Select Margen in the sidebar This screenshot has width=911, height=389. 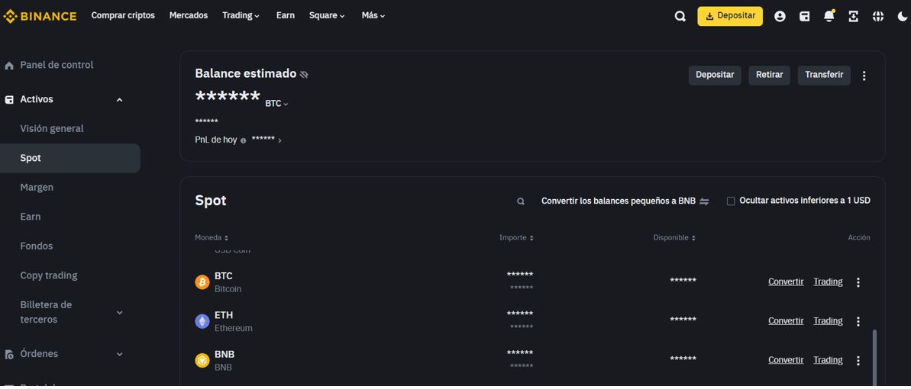pos(37,187)
